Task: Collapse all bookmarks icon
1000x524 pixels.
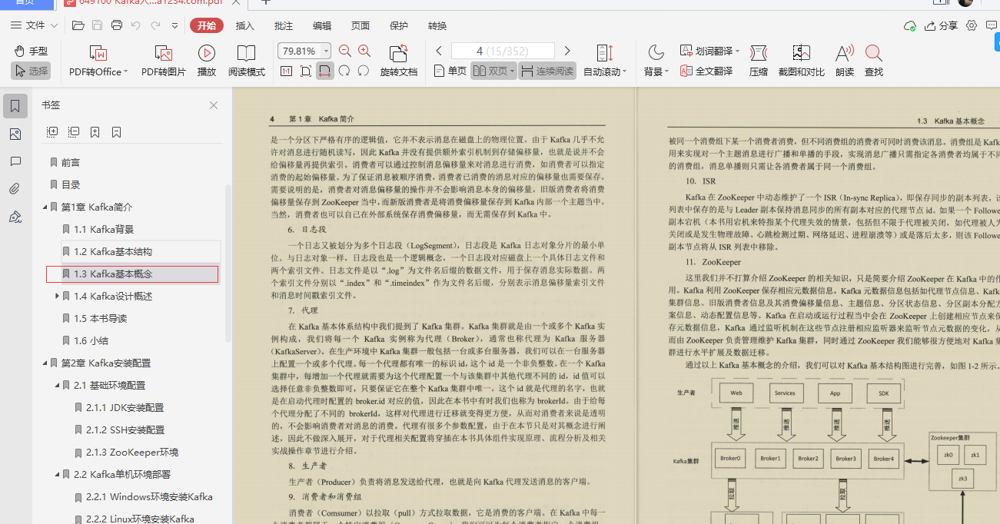Action: pyautogui.click(x=74, y=132)
